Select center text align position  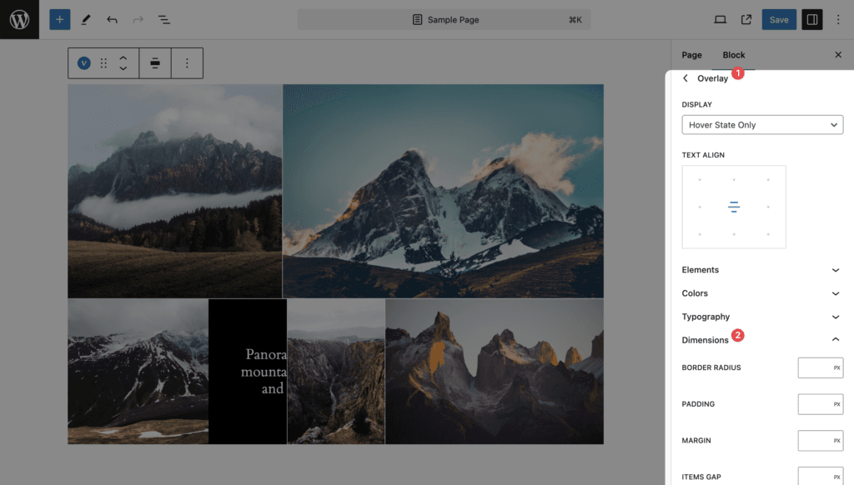pyautogui.click(x=734, y=207)
